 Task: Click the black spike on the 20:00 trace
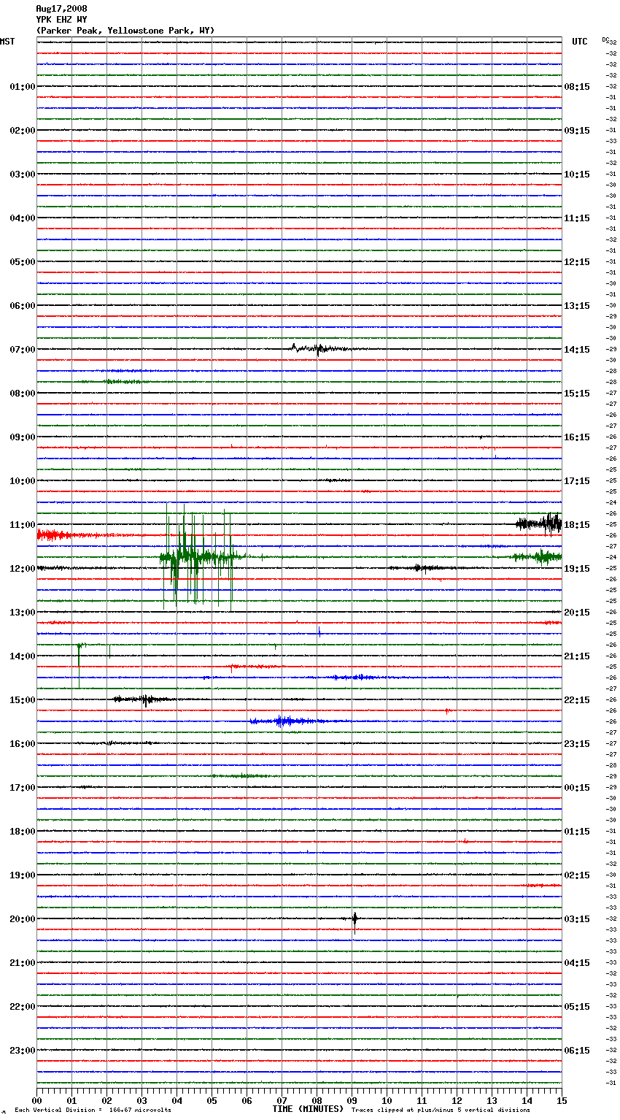[354, 921]
